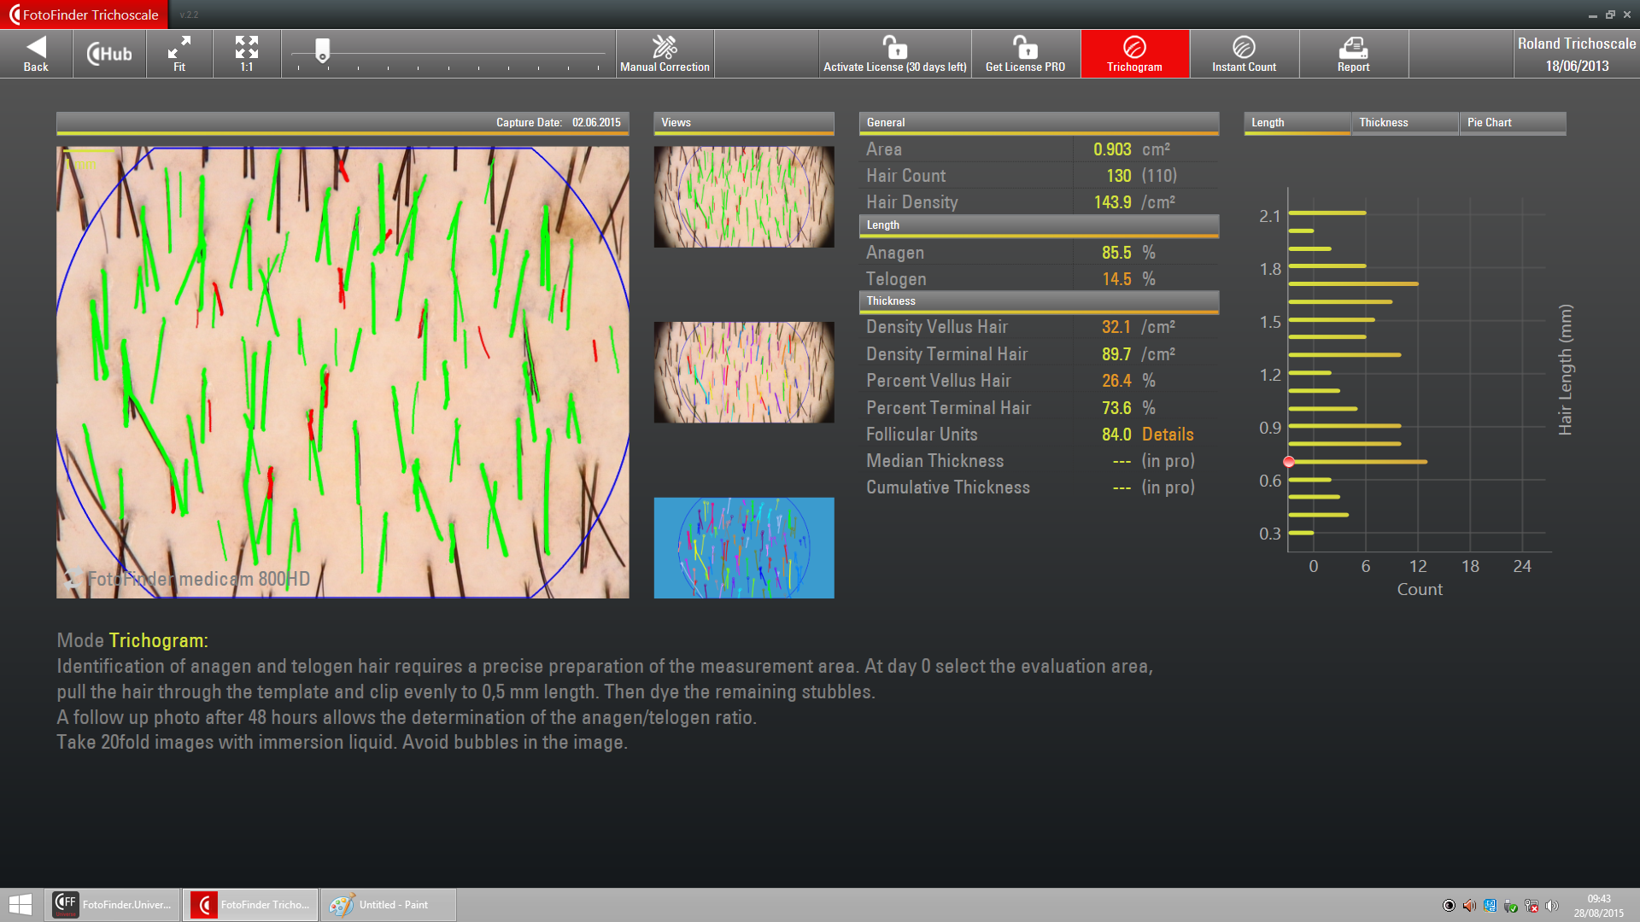Switch to FotoFinder Universe taskbar app
The width and height of the screenshot is (1640, 922).
pyautogui.click(x=112, y=905)
